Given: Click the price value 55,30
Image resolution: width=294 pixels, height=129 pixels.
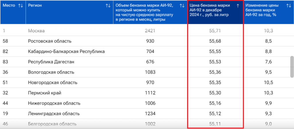Looking at the screenshot, I should click(x=215, y=93).
